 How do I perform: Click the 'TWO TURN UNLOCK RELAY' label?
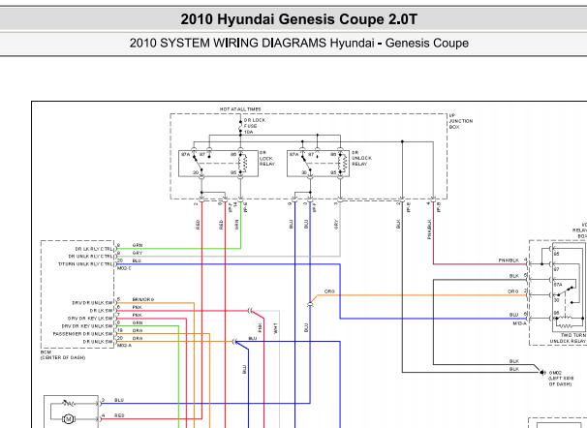568,338
